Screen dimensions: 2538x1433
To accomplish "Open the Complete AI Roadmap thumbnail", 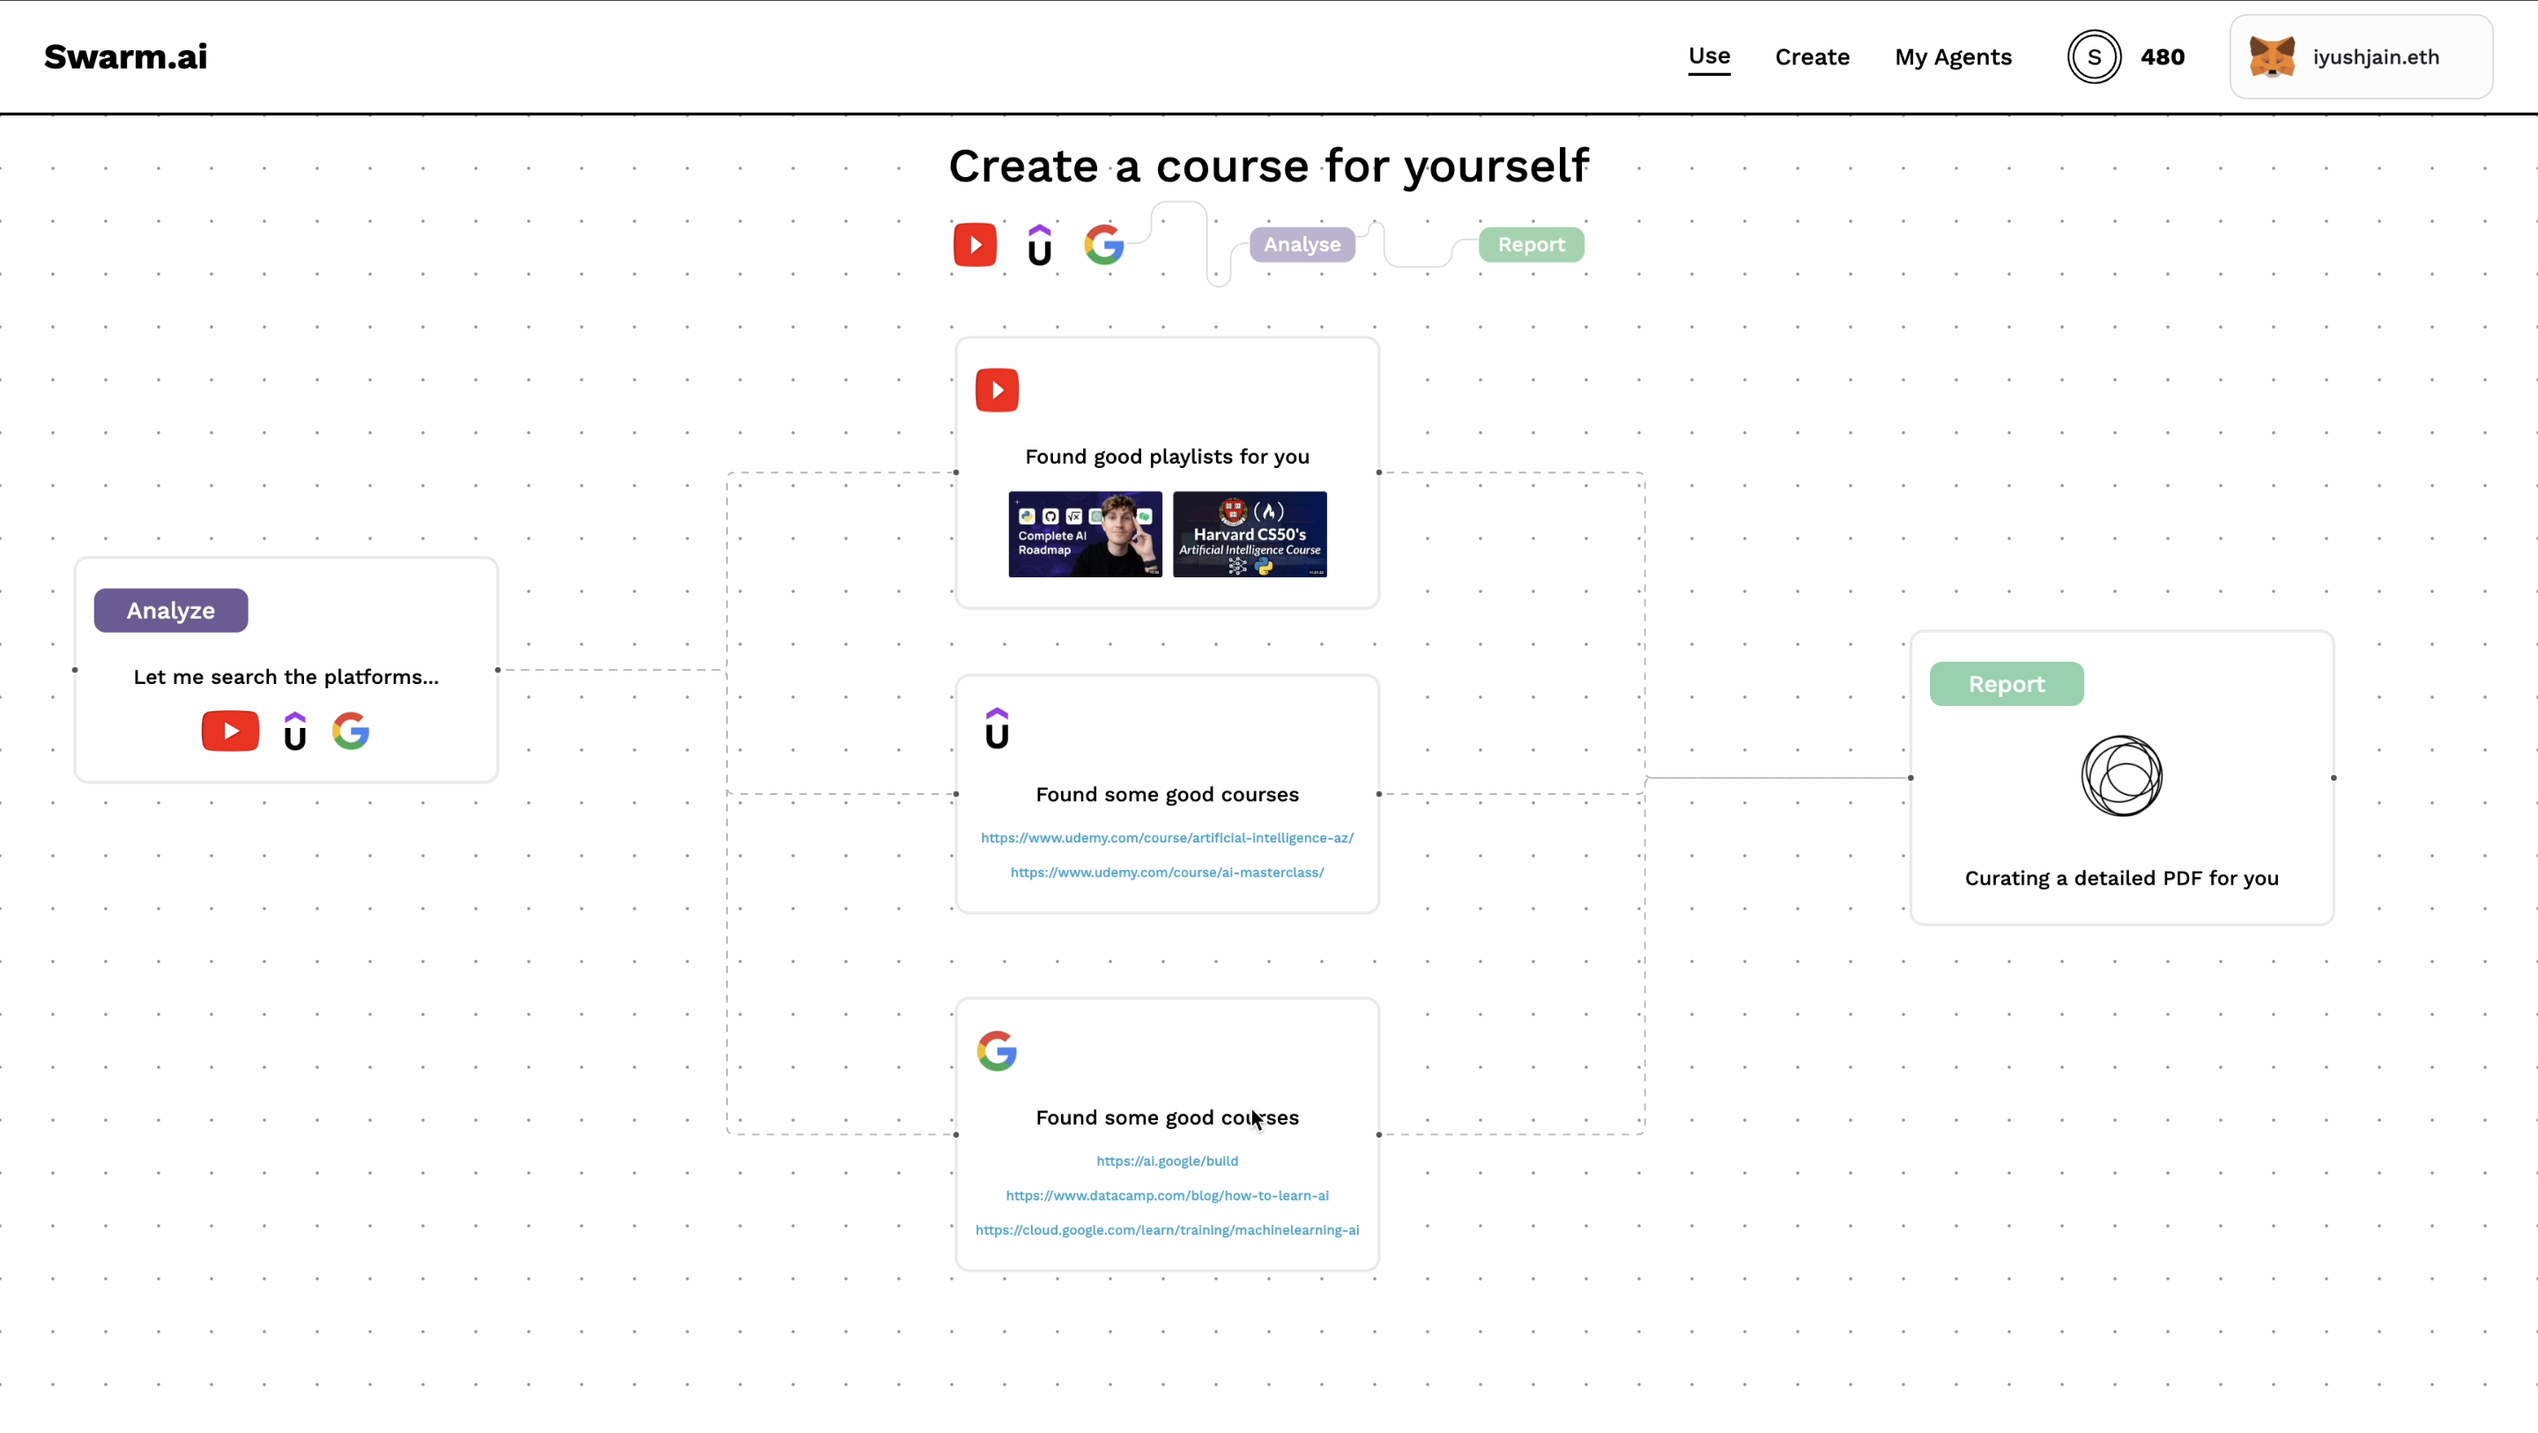I will click(x=1085, y=534).
